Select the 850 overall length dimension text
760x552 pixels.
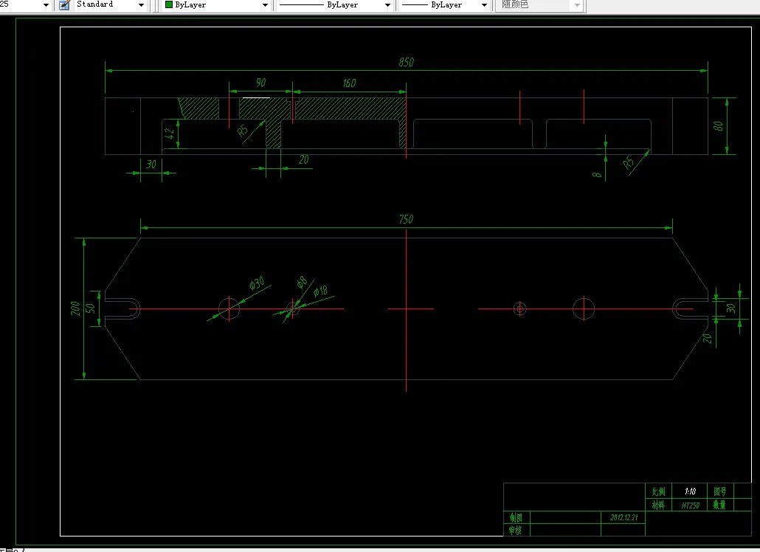pos(406,63)
